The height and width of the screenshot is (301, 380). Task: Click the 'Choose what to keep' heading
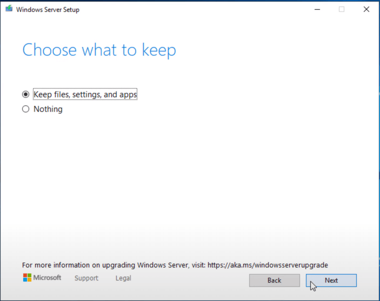tap(99, 50)
